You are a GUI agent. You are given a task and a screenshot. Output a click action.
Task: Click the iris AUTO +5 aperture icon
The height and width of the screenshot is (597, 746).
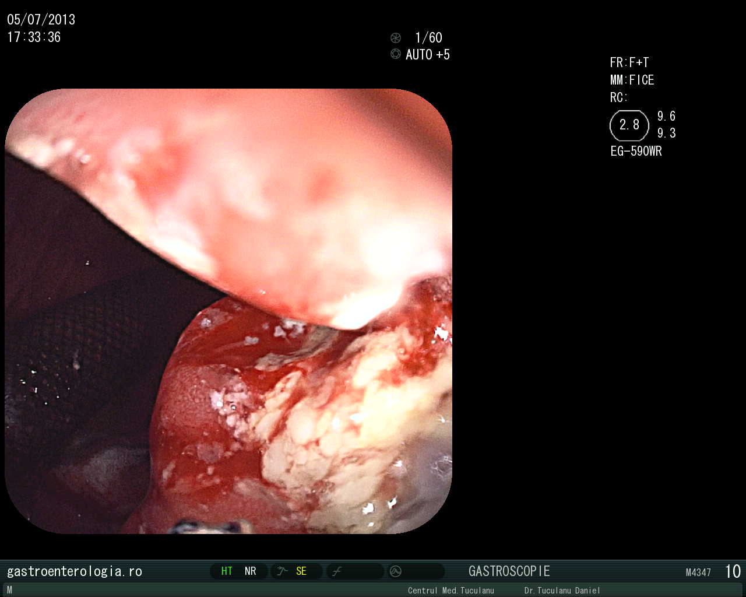click(x=396, y=54)
